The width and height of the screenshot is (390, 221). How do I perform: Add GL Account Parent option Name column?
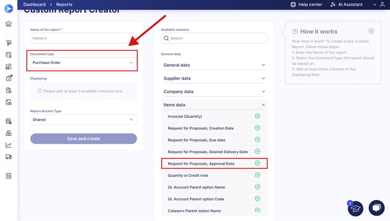tap(257, 187)
